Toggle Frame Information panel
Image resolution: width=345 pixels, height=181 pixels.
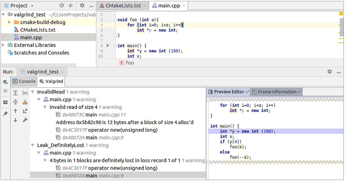(276, 92)
